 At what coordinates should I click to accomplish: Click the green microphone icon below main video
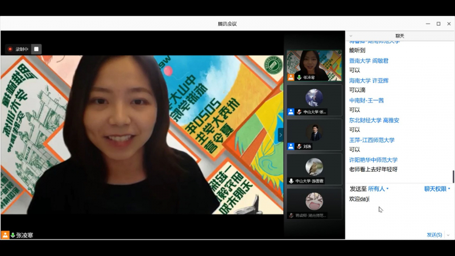[13, 235]
